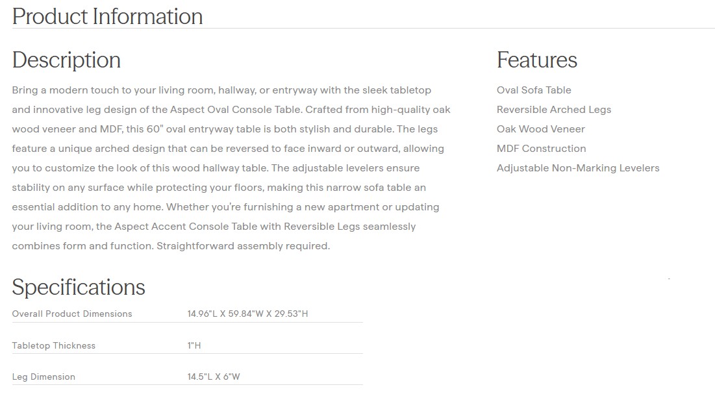Click the 14.5"L X 6"W leg value
Image resolution: width=715 pixels, height=409 pixels.
point(214,377)
